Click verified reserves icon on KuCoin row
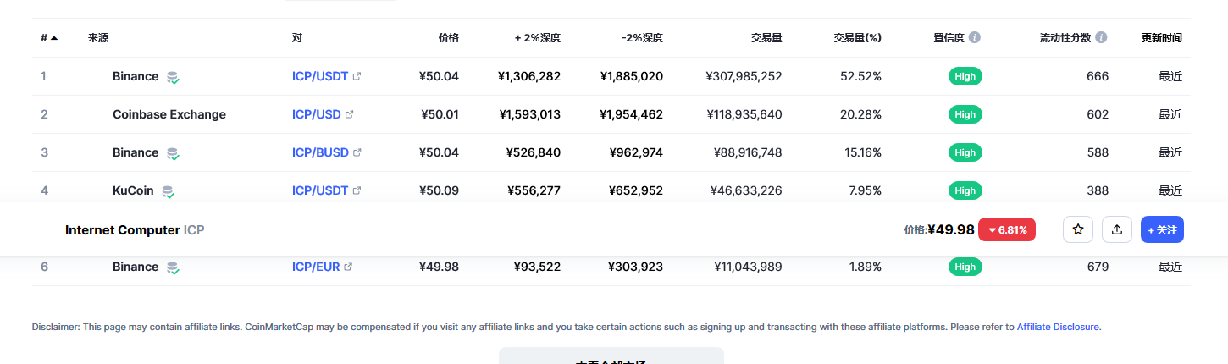This screenshot has height=364, width=1228. click(169, 191)
